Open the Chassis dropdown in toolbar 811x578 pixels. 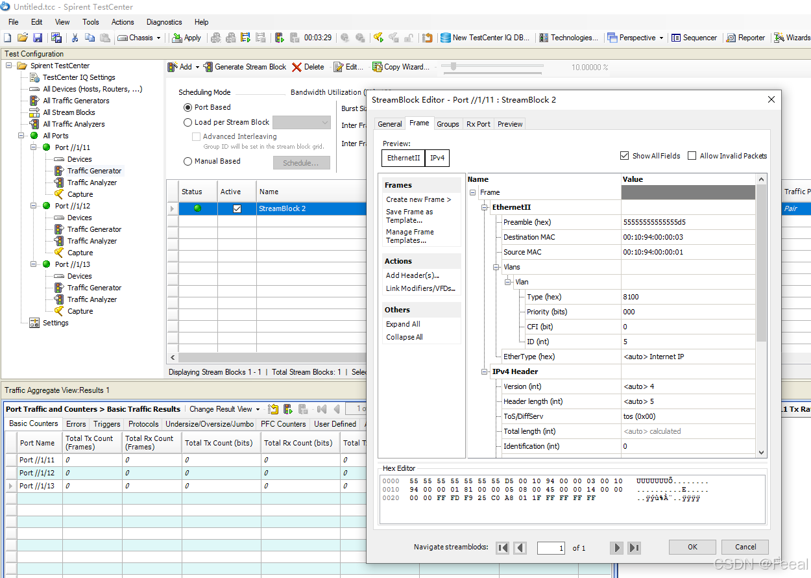pos(139,38)
